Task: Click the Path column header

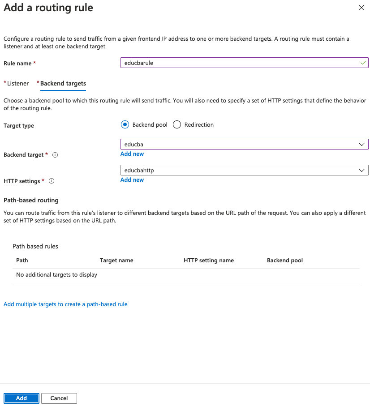Action: pyautogui.click(x=22, y=261)
